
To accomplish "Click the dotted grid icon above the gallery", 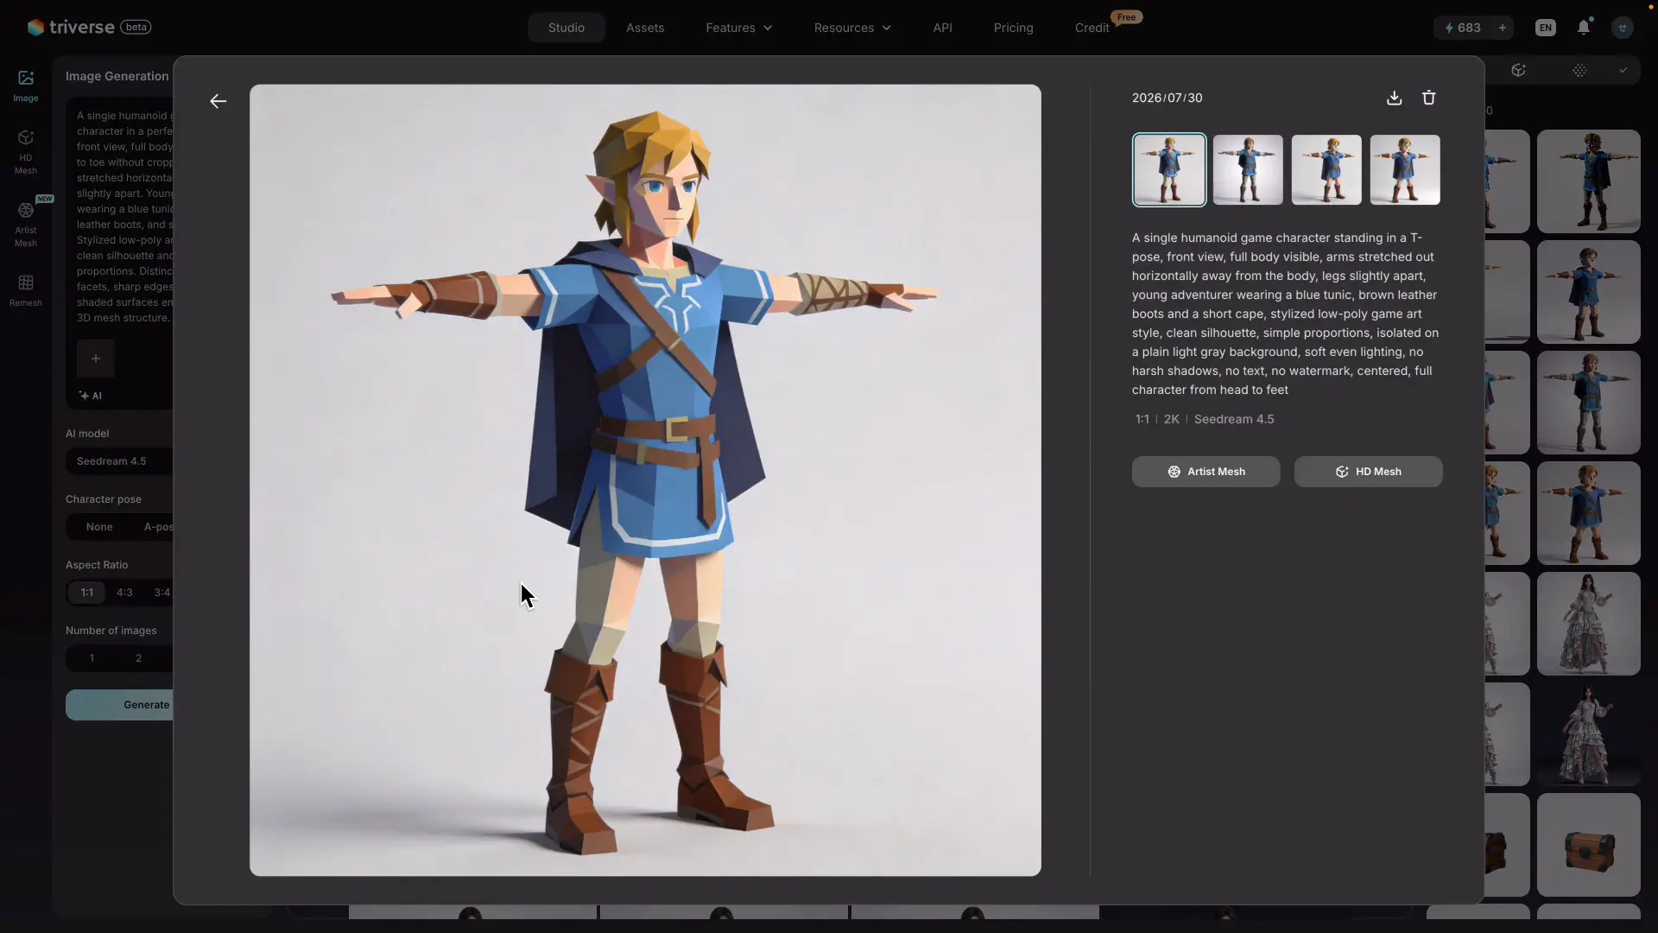I will coord(1579,71).
